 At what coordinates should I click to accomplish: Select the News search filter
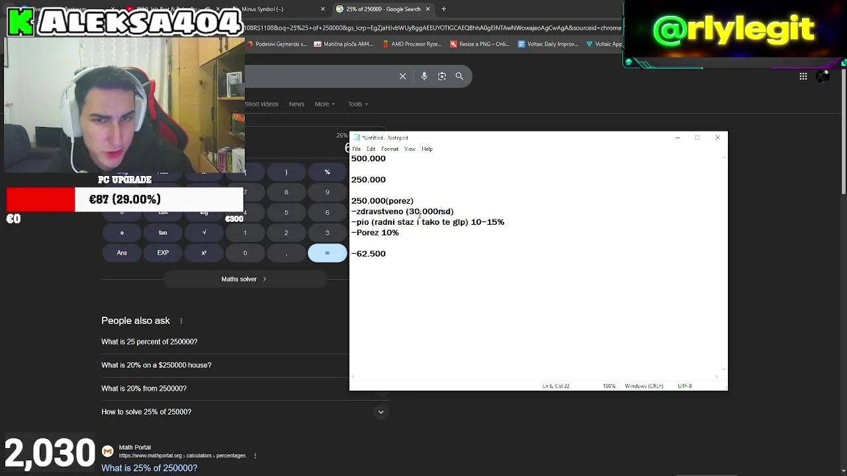click(x=296, y=104)
